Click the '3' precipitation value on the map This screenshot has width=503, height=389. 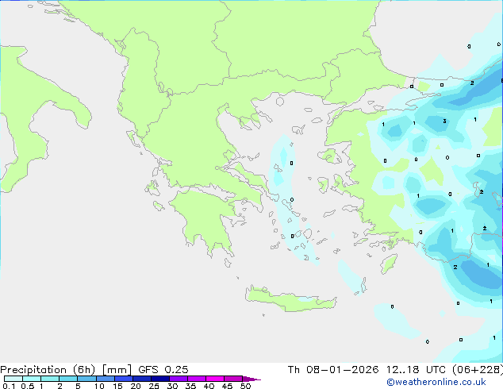tap(444, 121)
